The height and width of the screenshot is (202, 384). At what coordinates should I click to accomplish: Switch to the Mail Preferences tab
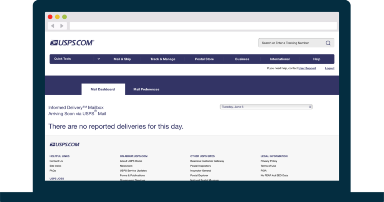pos(146,89)
